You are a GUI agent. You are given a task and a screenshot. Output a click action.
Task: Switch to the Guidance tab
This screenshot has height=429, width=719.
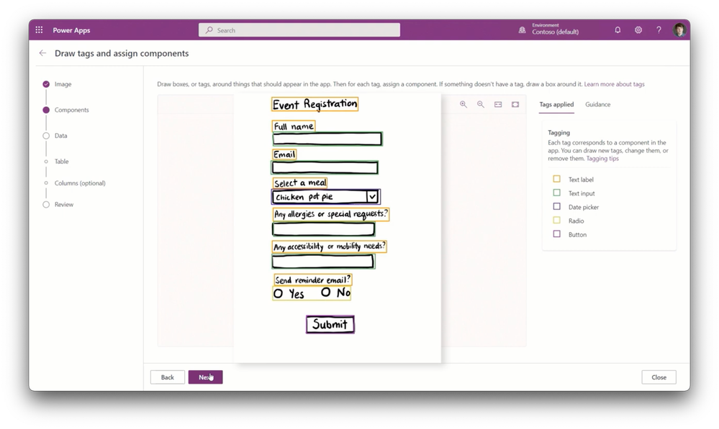click(597, 104)
